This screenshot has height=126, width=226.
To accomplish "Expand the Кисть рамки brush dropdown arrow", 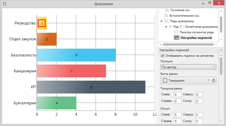I will click(209, 80).
